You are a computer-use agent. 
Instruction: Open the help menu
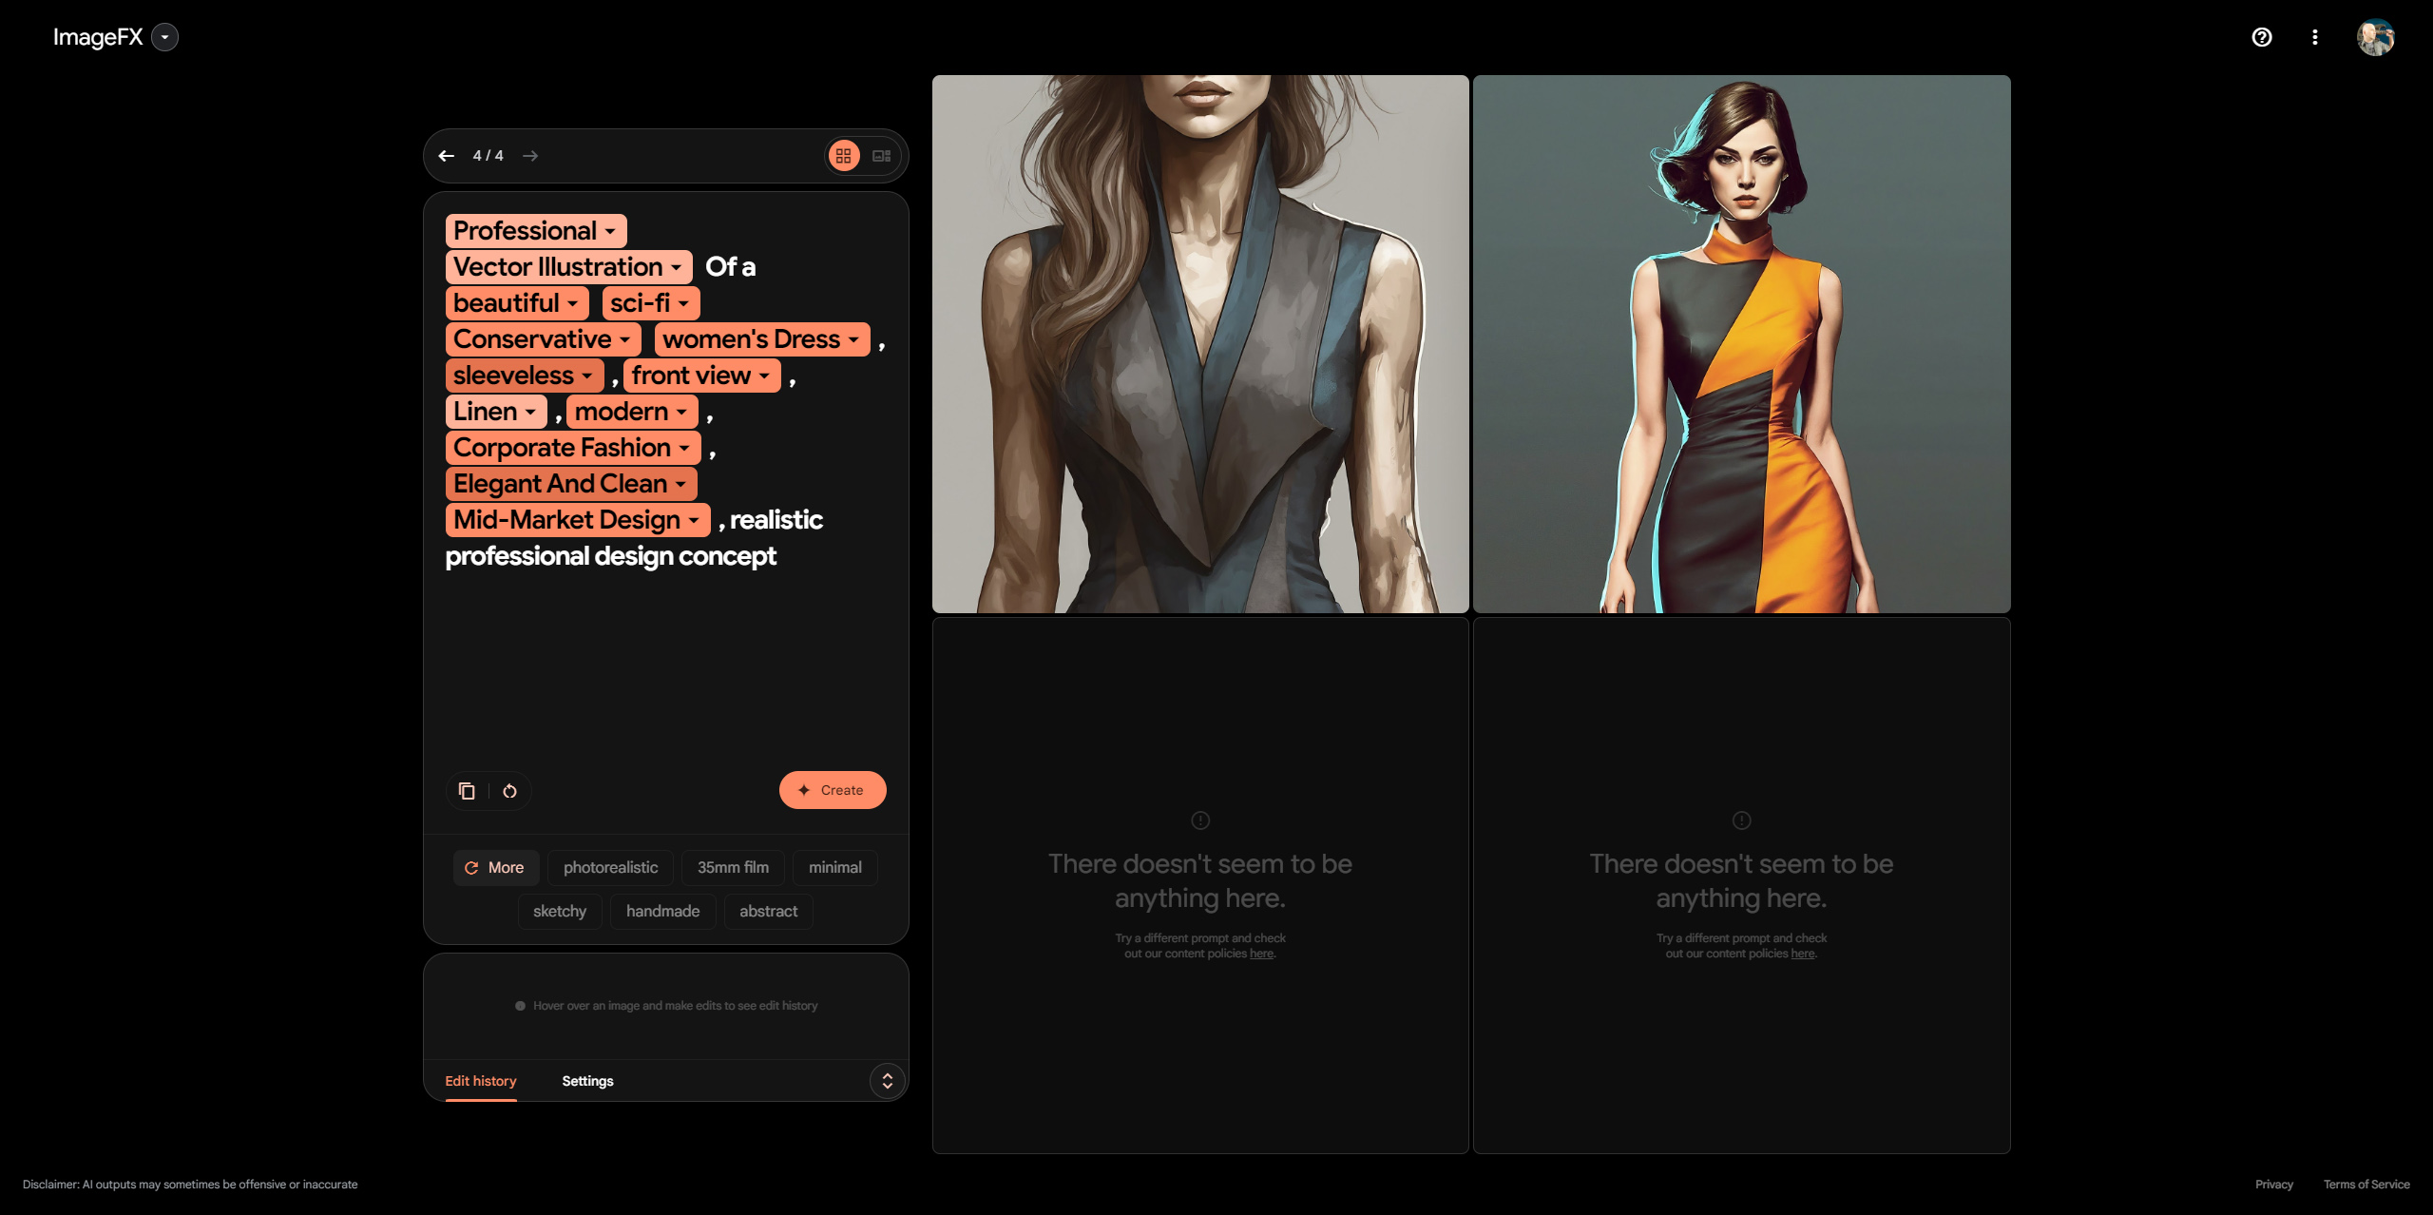[x=2261, y=37]
